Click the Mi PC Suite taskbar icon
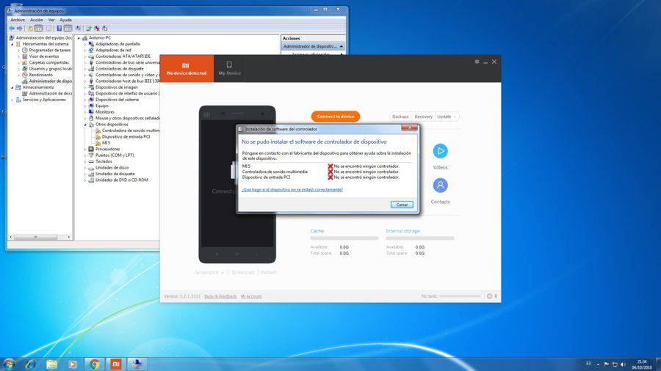The width and height of the screenshot is (661, 371). tap(115, 364)
